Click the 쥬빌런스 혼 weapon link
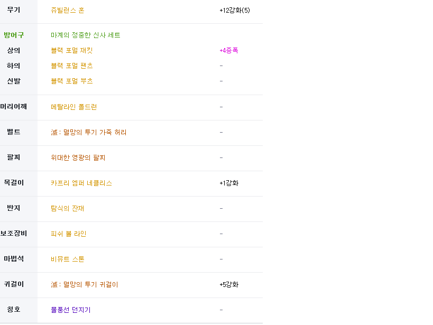 click(67, 11)
